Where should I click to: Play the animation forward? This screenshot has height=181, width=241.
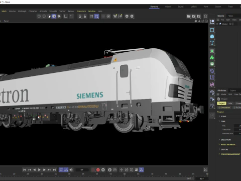pyautogui.click(x=39, y=170)
